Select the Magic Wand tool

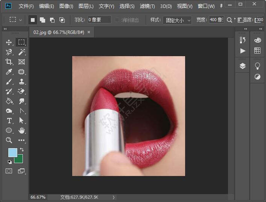point(21,52)
